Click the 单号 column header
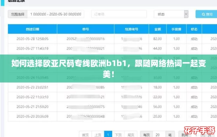This screenshot has height=137, width=217. point(85,29)
